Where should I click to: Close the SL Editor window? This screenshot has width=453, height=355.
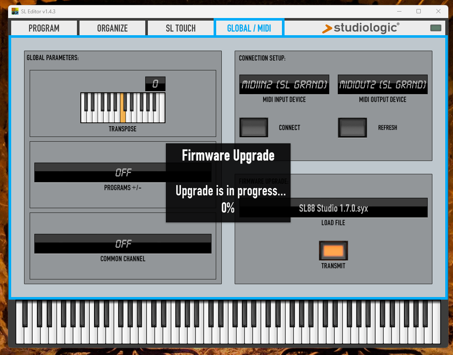[x=438, y=11]
